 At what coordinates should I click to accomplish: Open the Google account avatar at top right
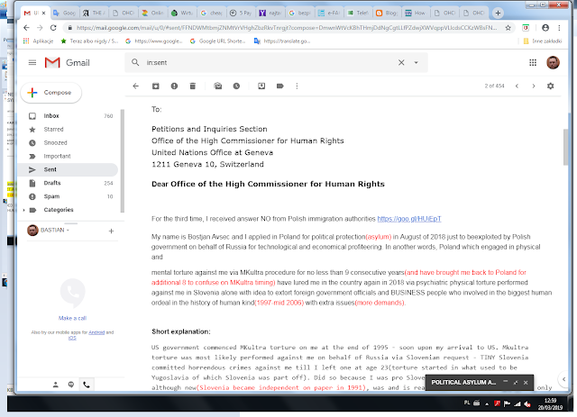click(x=553, y=62)
